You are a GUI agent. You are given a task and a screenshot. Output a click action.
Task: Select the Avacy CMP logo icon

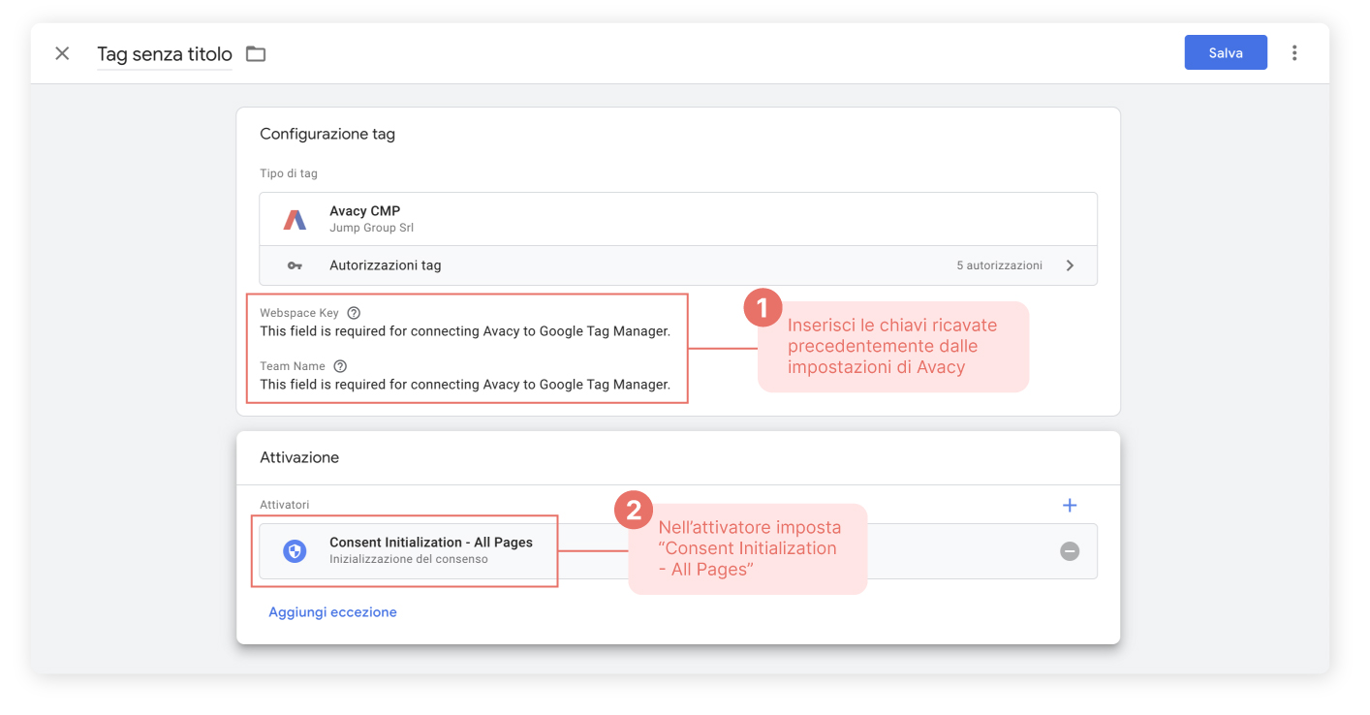[x=295, y=217]
